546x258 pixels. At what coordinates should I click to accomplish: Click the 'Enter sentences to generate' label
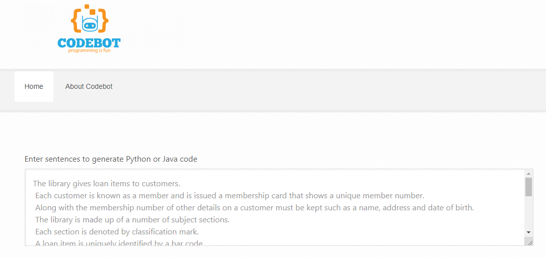pyautogui.click(x=111, y=159)
